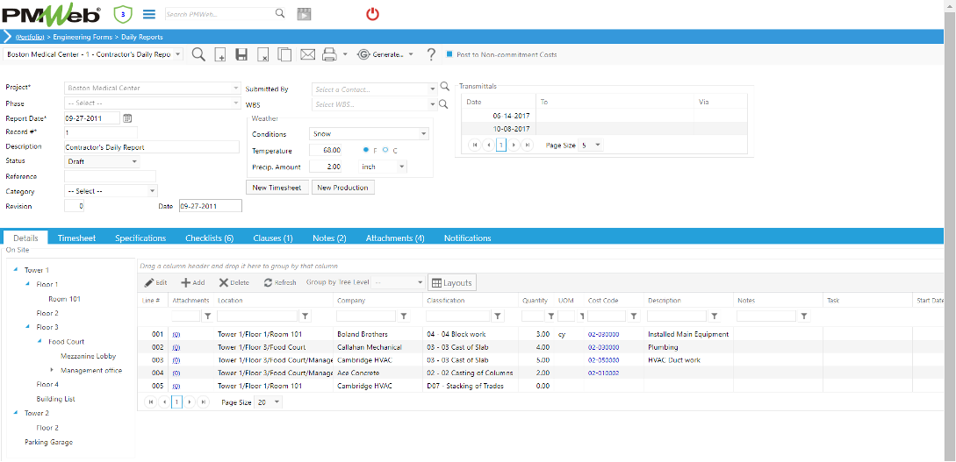Click the copy record icon
Screen dimensions: 956x462
(x=284, y=54)
